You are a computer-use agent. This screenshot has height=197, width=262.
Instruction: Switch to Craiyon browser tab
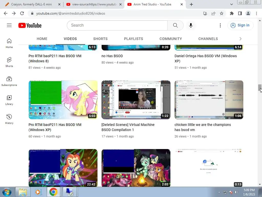[x=31, y=4]
